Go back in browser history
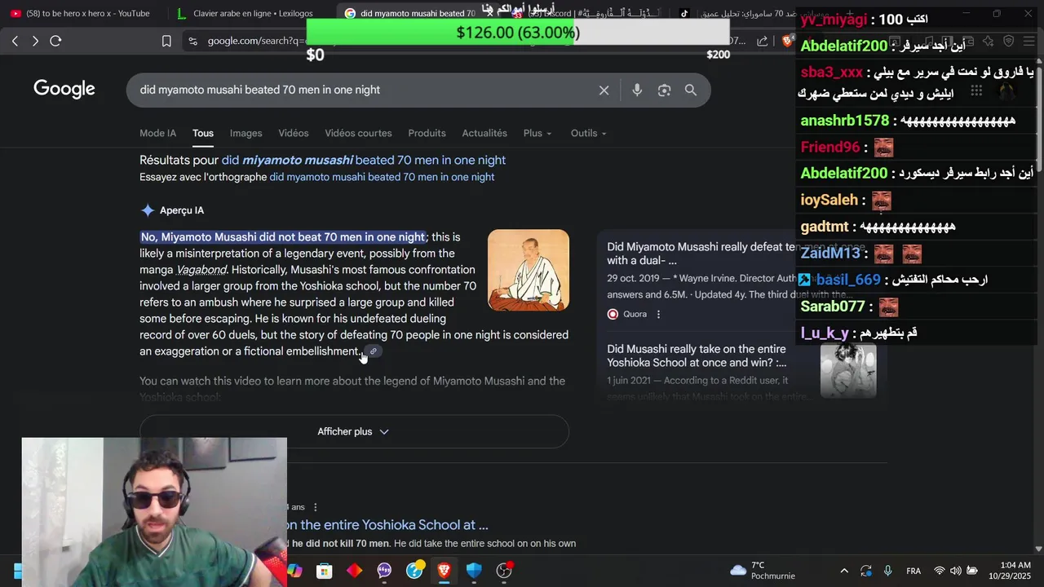 [x=15, y=41]
